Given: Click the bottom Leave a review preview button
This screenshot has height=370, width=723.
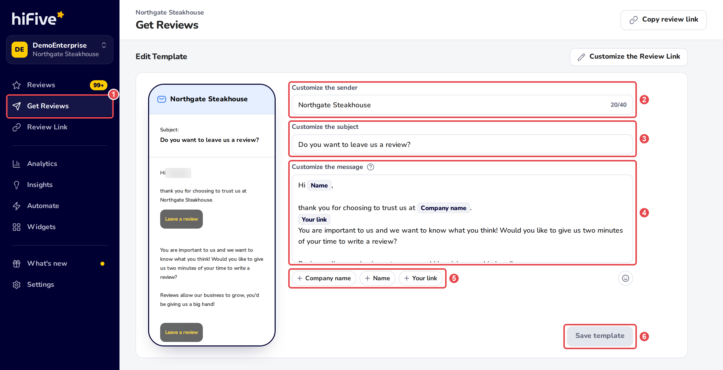Looking at the screenshot, I should (x=181, y=332).
